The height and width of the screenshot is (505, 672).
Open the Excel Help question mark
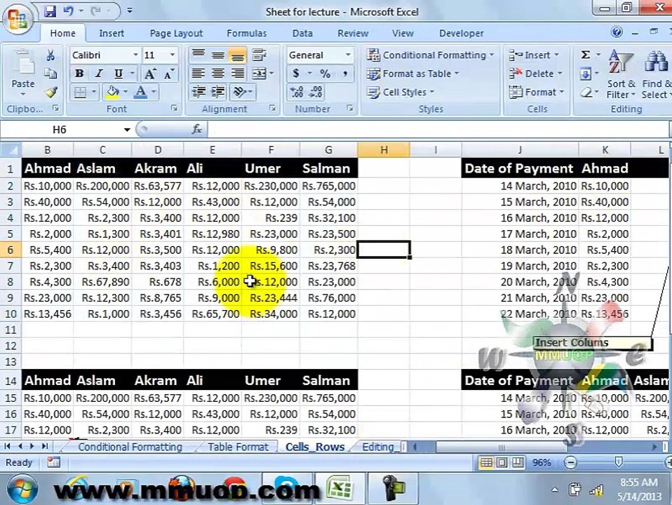[x=617, y=32]
